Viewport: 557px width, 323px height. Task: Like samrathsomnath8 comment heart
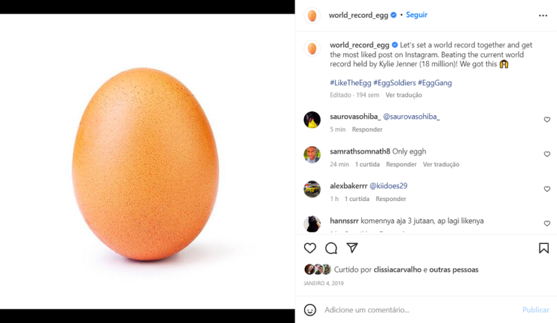pos(547,154)
